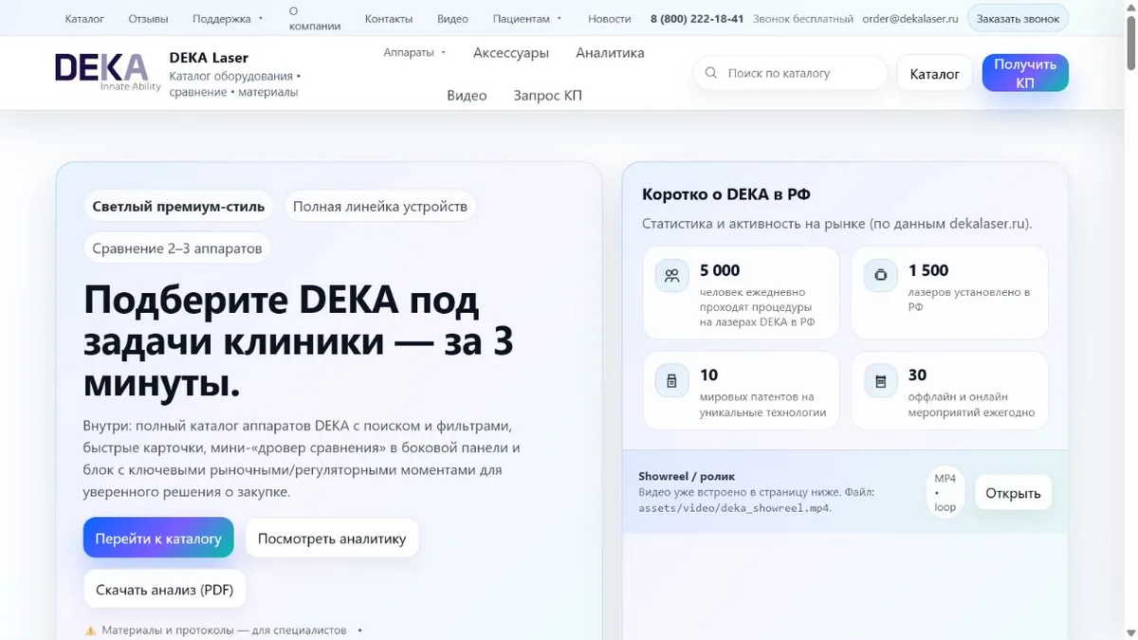The image size is (1138, 640).
Task: Go to Аналитика section
Action: [610, 52]
